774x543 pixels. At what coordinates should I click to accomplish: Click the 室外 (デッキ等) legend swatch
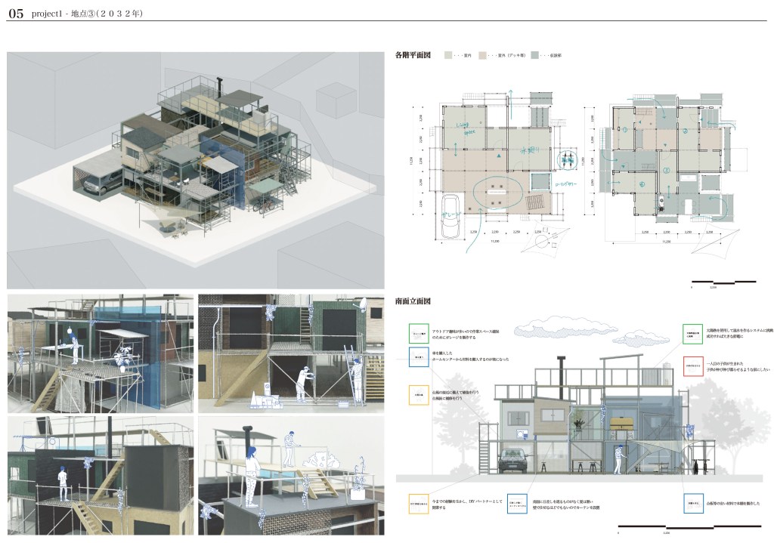tap(482, 55)
